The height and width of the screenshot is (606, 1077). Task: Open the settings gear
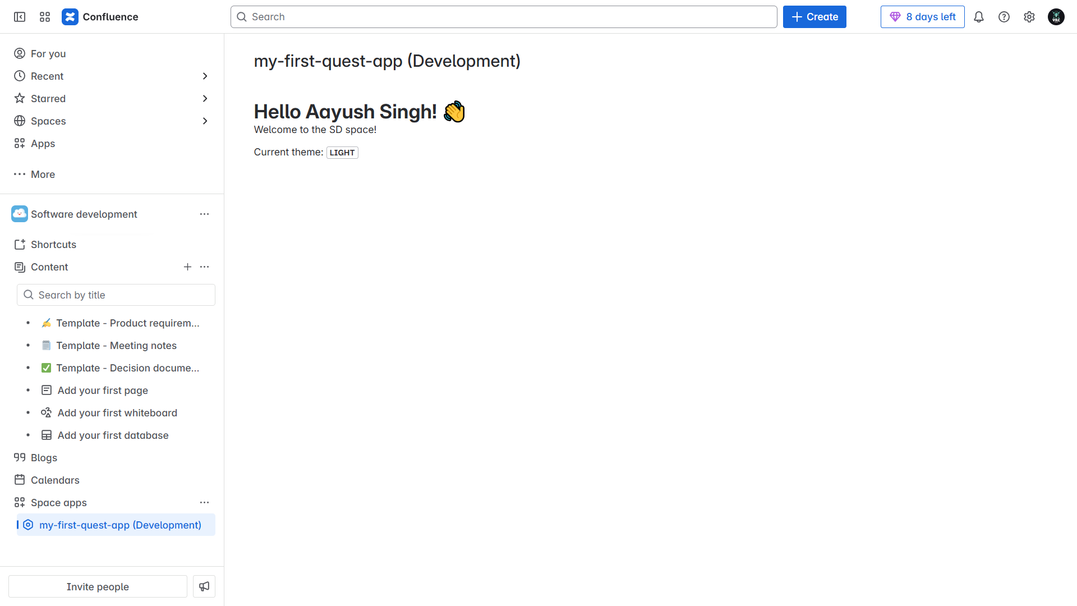tap(1029, 17)
